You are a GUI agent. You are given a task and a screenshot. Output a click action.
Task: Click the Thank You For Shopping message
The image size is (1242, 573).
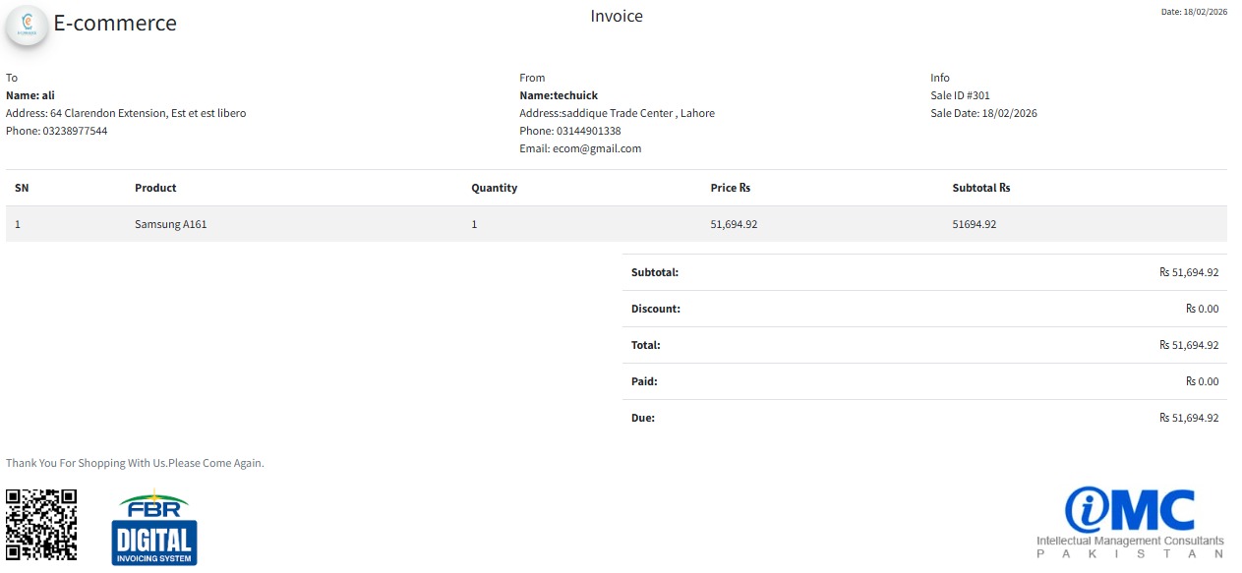pos(135,463)
